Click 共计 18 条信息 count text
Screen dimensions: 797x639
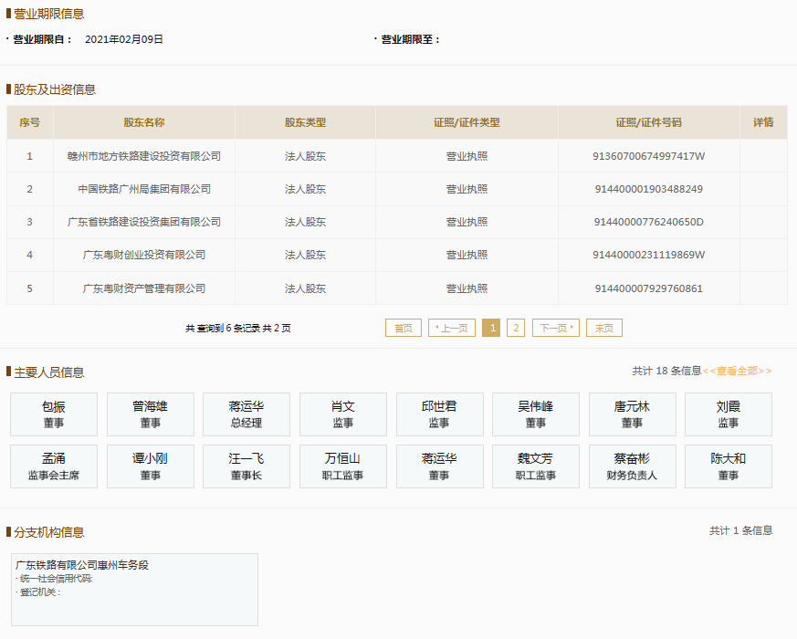(x=666, y=372)
